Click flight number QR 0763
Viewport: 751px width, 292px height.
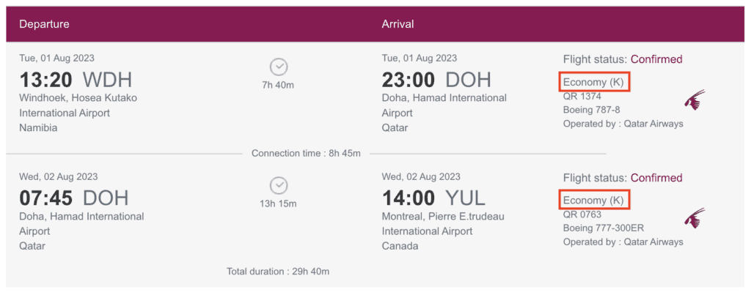(x=582, y=214)
